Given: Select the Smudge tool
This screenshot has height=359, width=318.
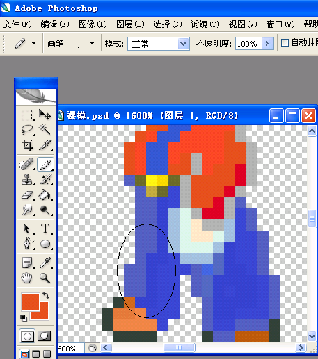Looking at the screenshot, I should point(27,210).
